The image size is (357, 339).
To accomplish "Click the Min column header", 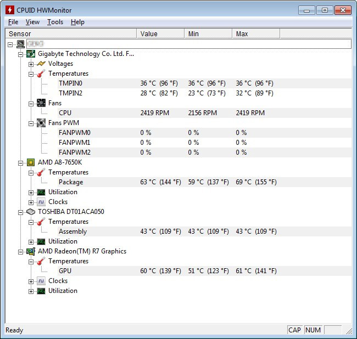I will pyautogui.click(x=208, y=33).
